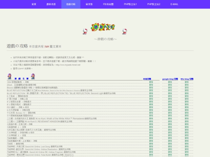
Task: Click the Wix blog 空間 column header
Action: coord(187,79)
